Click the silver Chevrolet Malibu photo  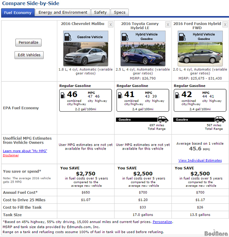[x=86, y=54]
